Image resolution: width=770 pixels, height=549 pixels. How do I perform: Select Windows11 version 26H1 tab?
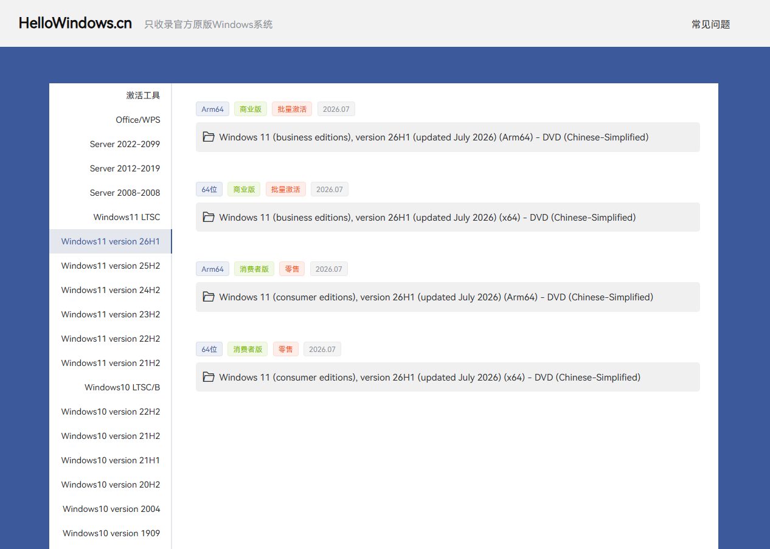click(x=111, y=241)
